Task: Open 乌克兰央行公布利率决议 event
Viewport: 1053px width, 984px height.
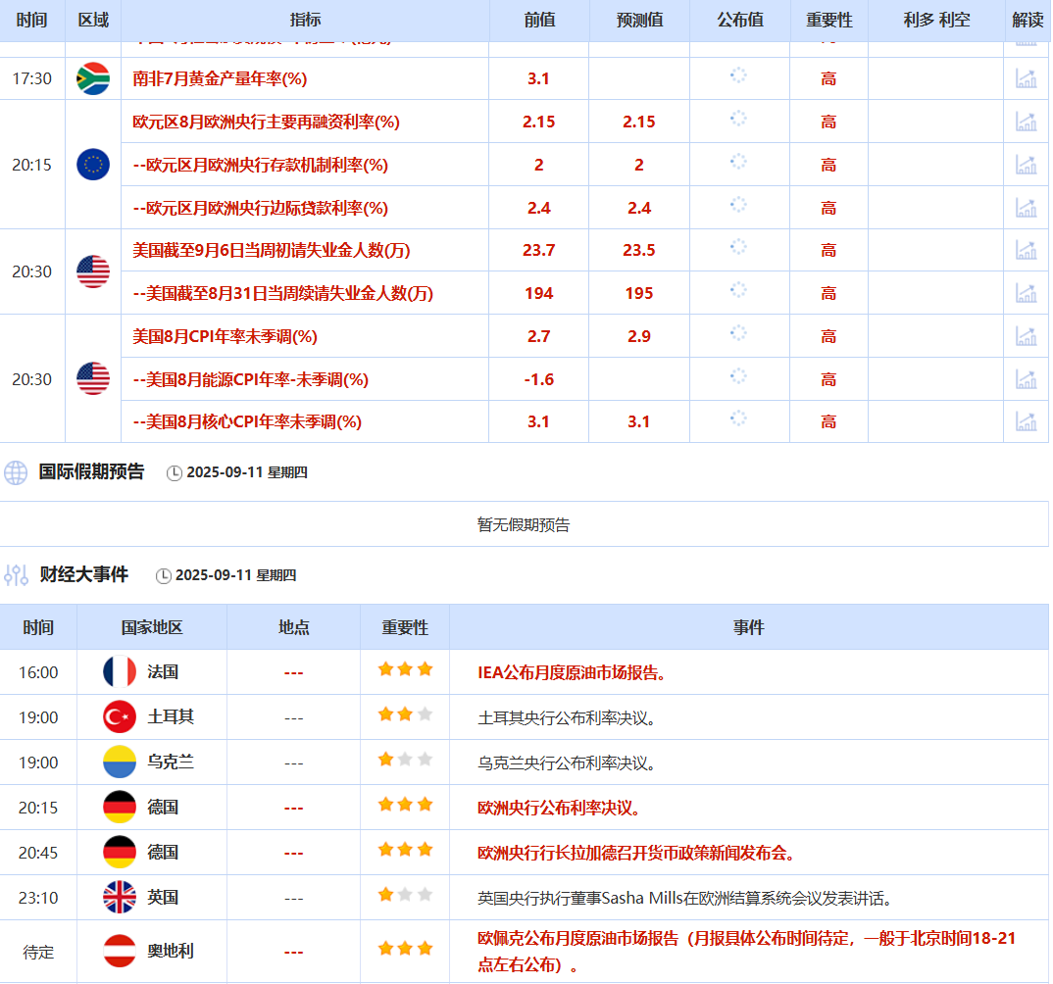Action: [566, 763]
